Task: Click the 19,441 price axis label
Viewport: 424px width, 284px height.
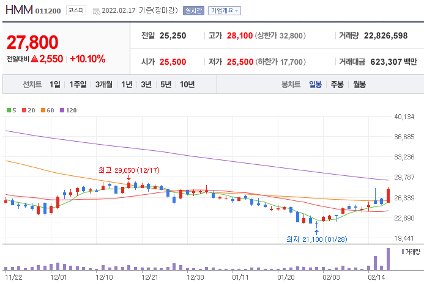Action: (404, 238)
